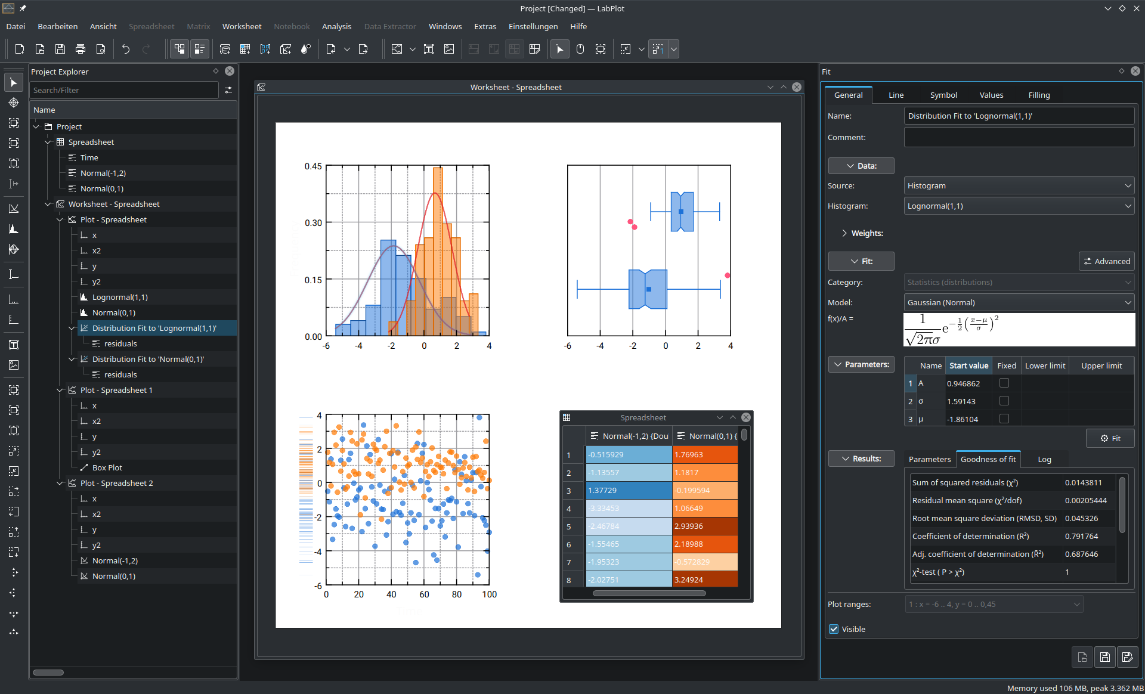The image size is (1145, 694).
Task: Open the Histogram source dropdown
Action: pos(1018,206)
